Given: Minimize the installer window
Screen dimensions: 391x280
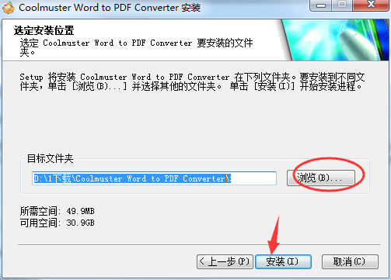Looking at the screenshot, I should pyautogui.click(x=321, y=5).
